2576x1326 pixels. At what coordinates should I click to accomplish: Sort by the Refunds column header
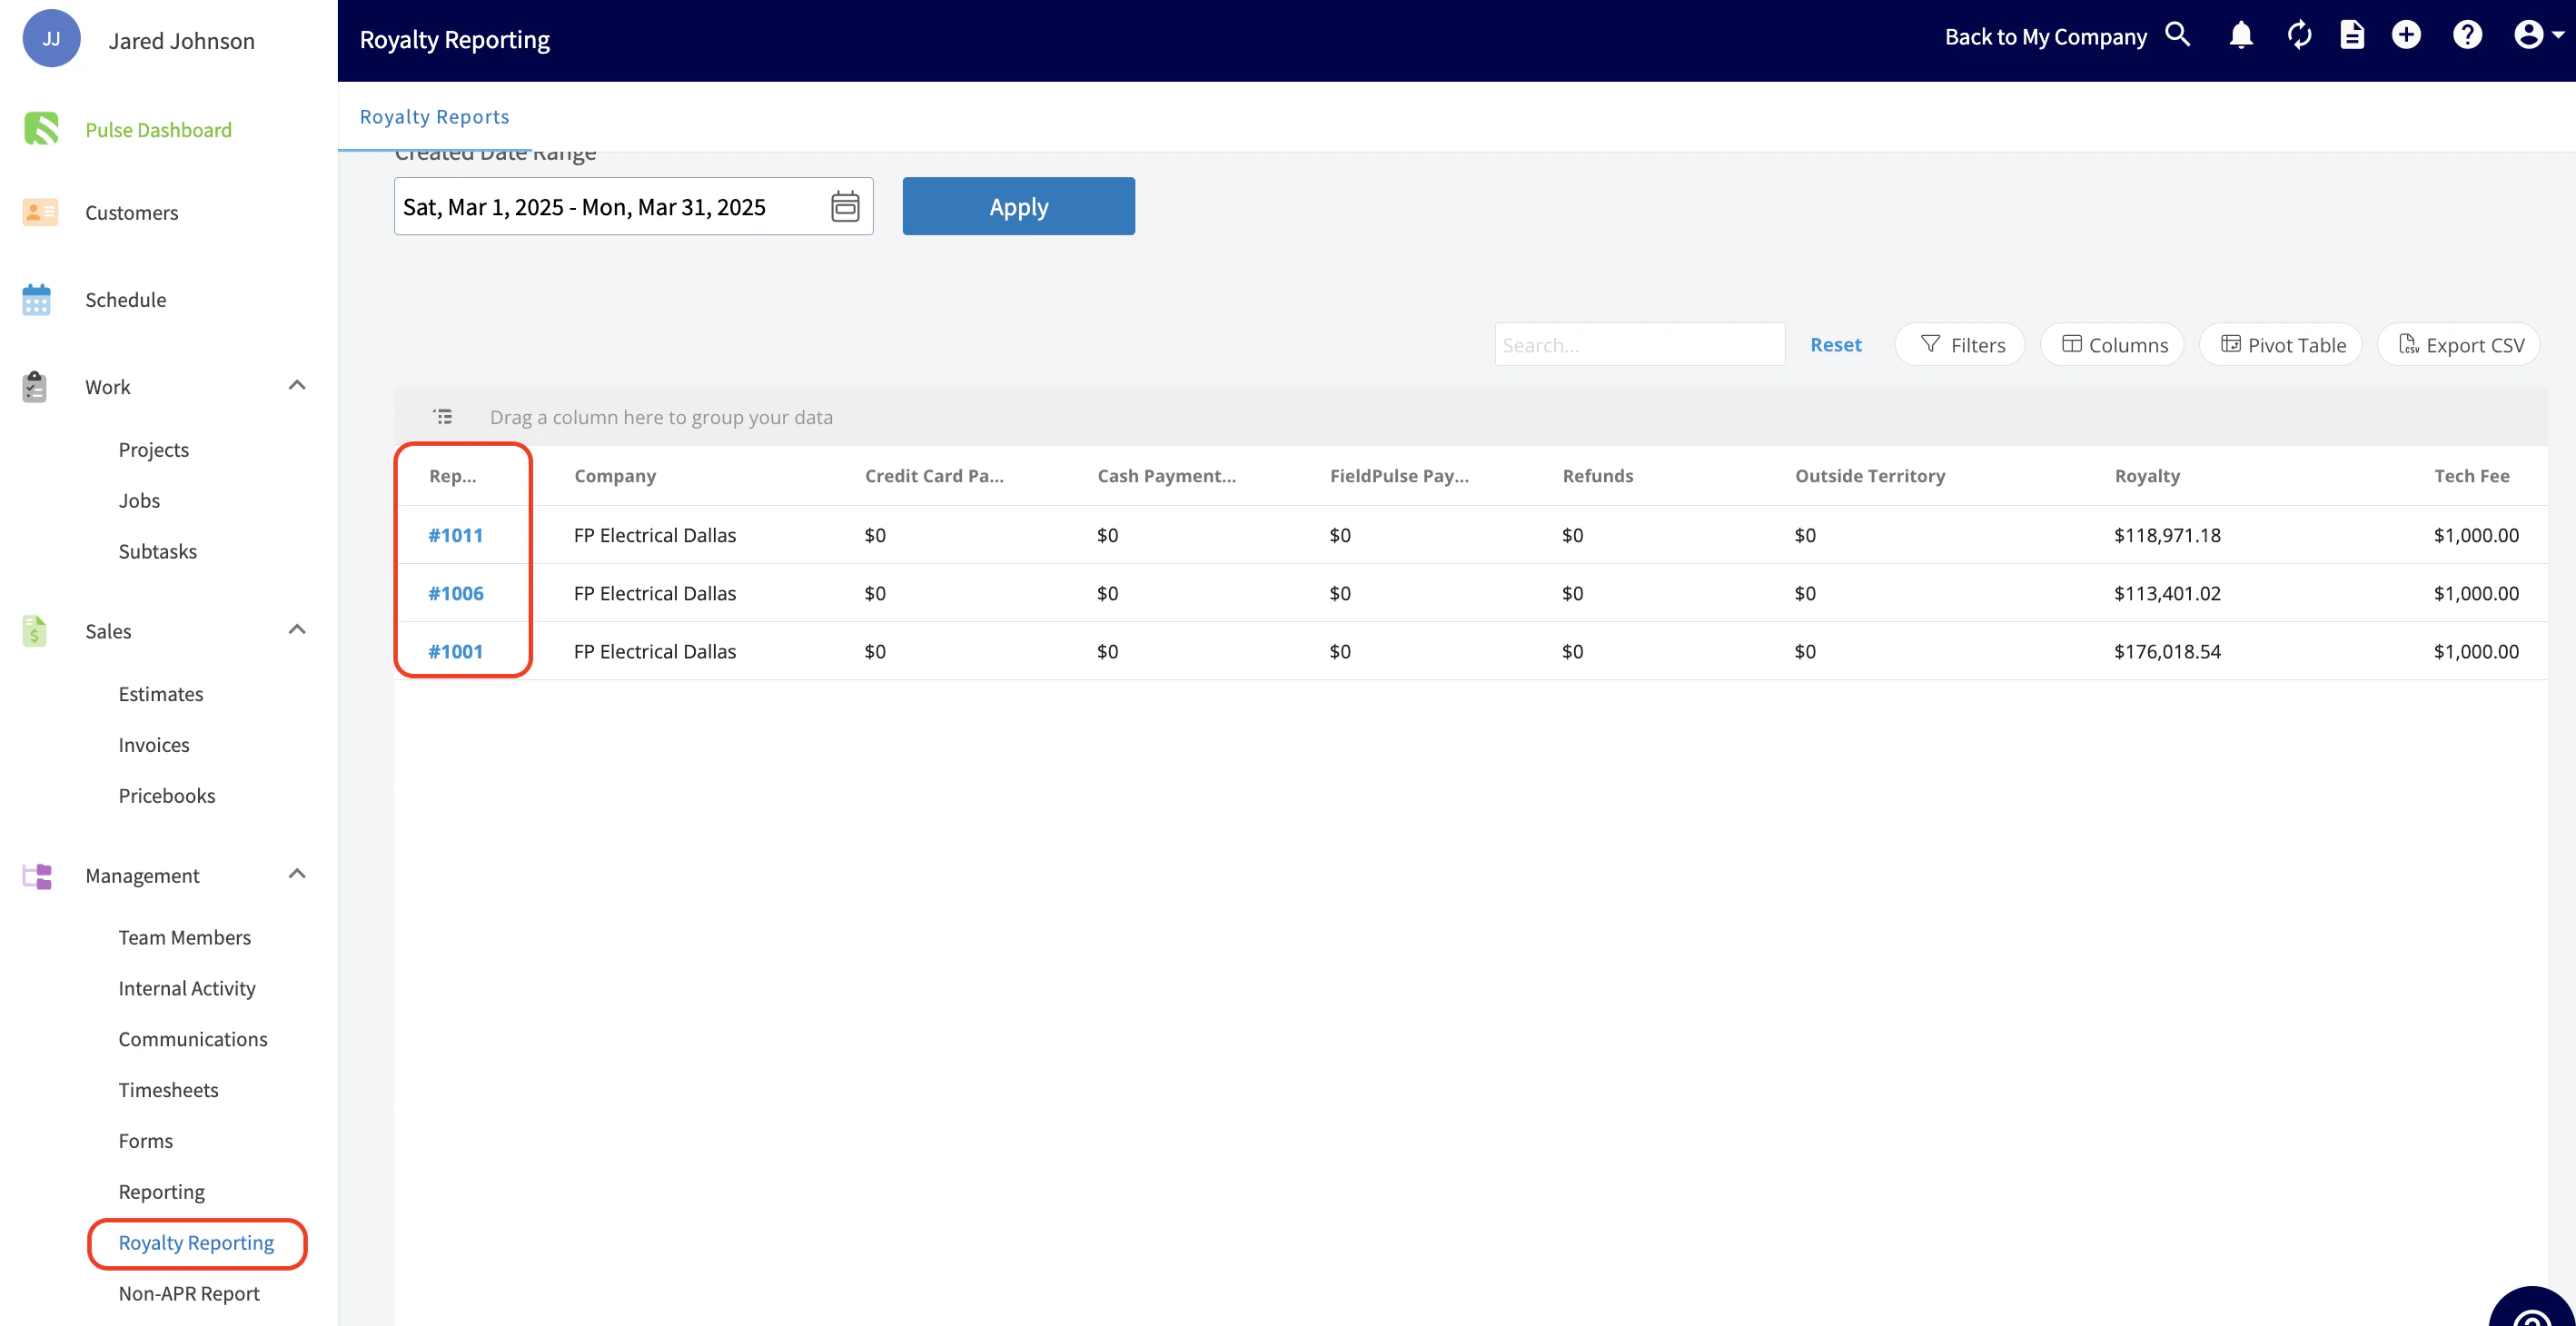pos(1597,476)
